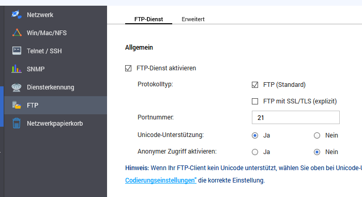Enable FTP mit SSL/TLS (explizit)
Viewport: 362px width, 197px height.
(255, 101)
